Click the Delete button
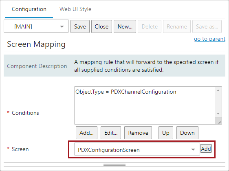229x171 pixels. point(150,26)
